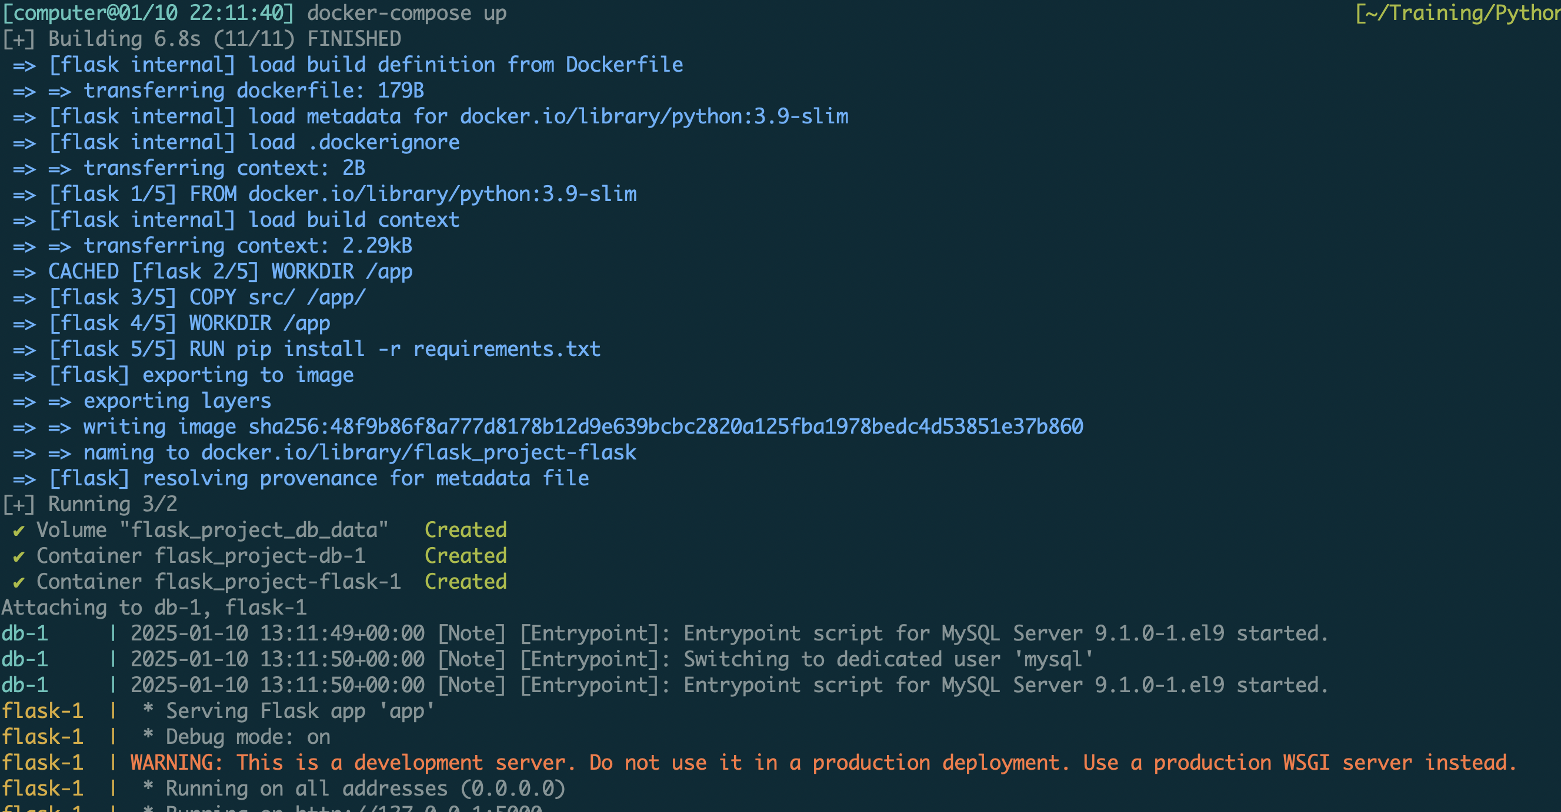1561x812 pixels.
Task: Click the '[~/Training/Python' path at right of prompt
Action: pyautogui.click(x=1457, y=13)
